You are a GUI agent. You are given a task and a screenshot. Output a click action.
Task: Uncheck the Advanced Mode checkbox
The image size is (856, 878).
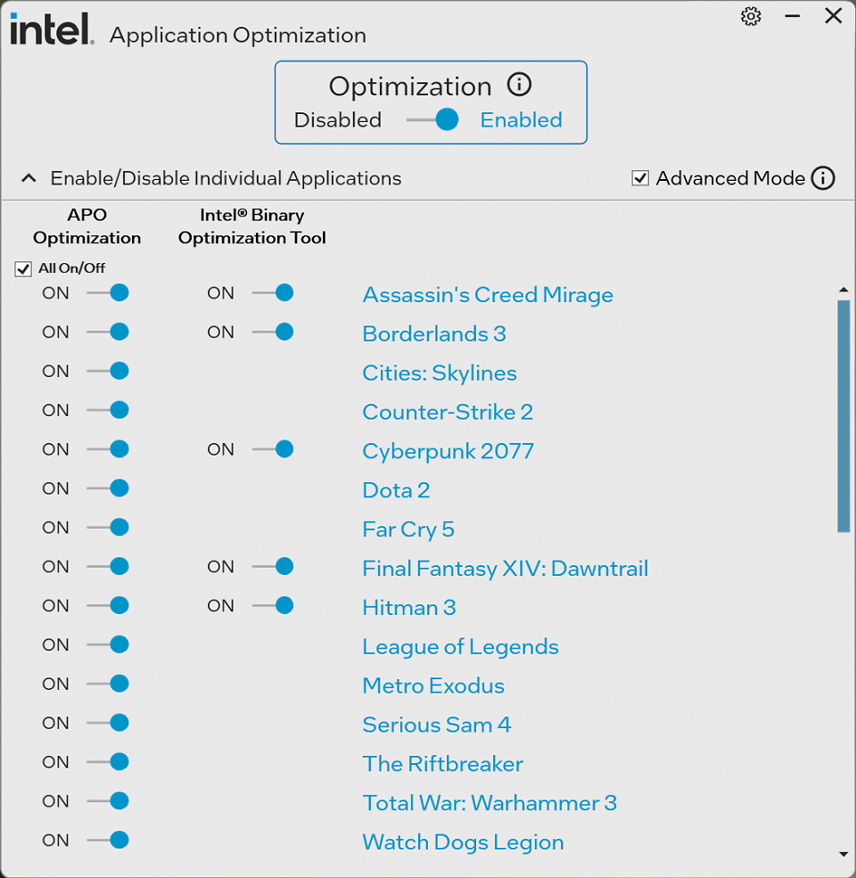tap(640, 178)
